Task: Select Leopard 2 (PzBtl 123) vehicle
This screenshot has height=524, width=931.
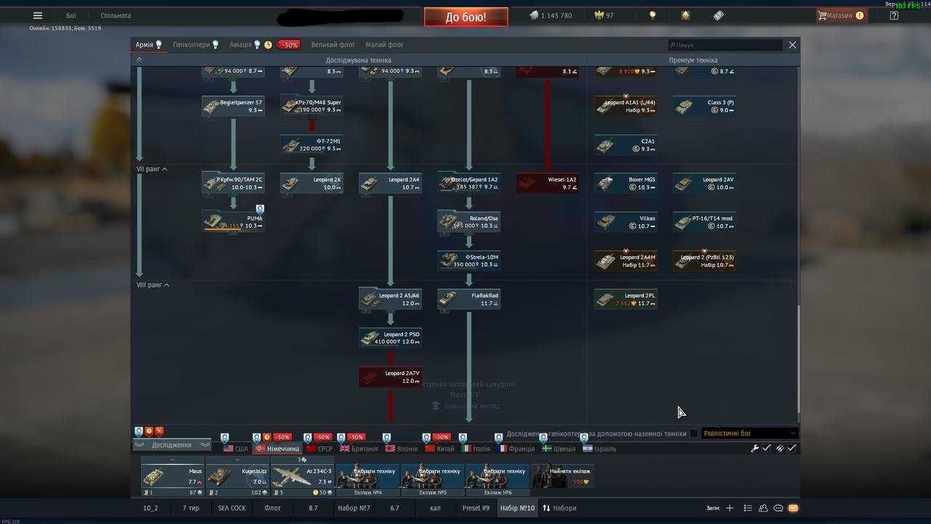Action: [x=704, y=261]
